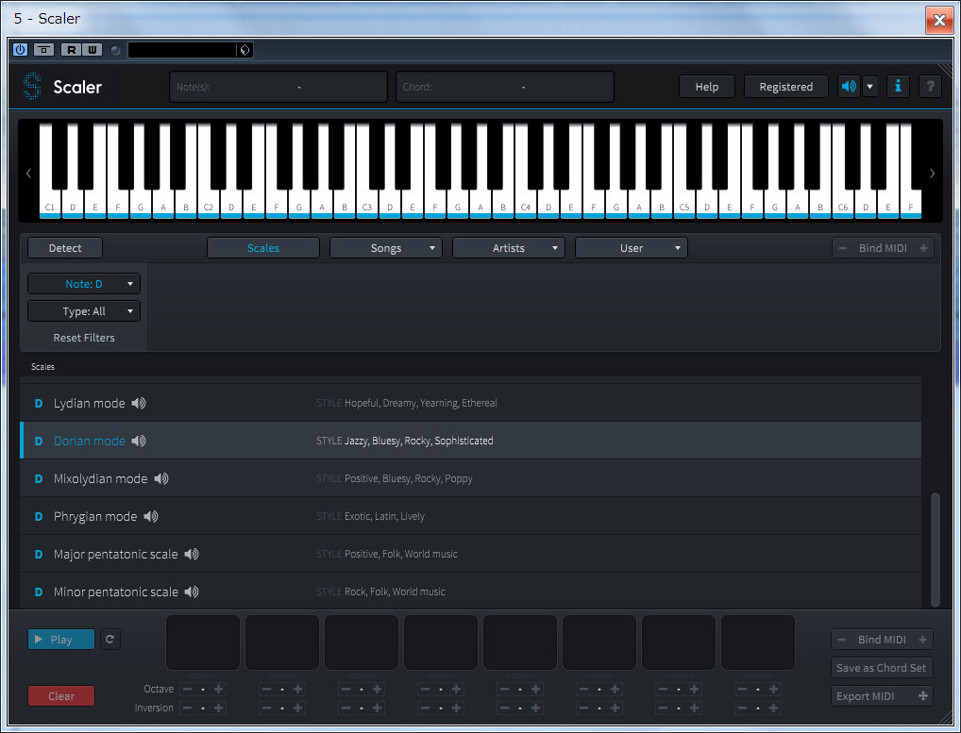The image size is (961, 733).
Task: Open the audio settings dropdown arrow next to speaker
Action: [869, 87]
